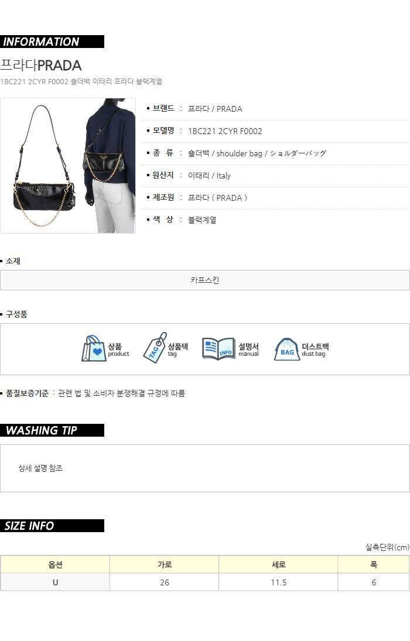410x641 pixels.
Task: Click the black shoulder bag product photo
Action: (44, 166)
